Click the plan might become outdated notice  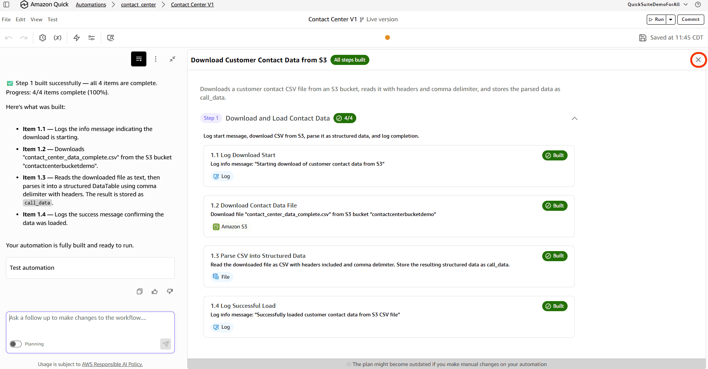447,364
